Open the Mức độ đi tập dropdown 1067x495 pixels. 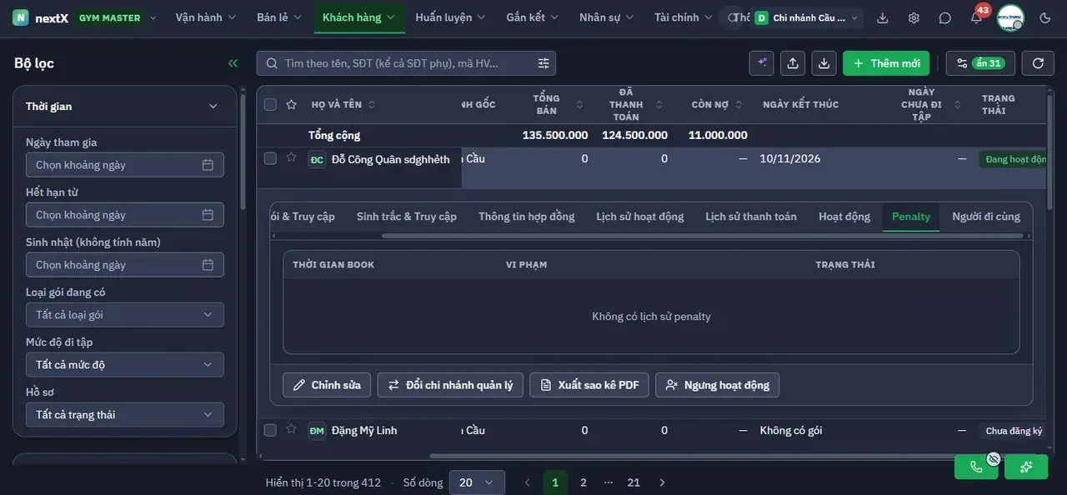point(125,365)
